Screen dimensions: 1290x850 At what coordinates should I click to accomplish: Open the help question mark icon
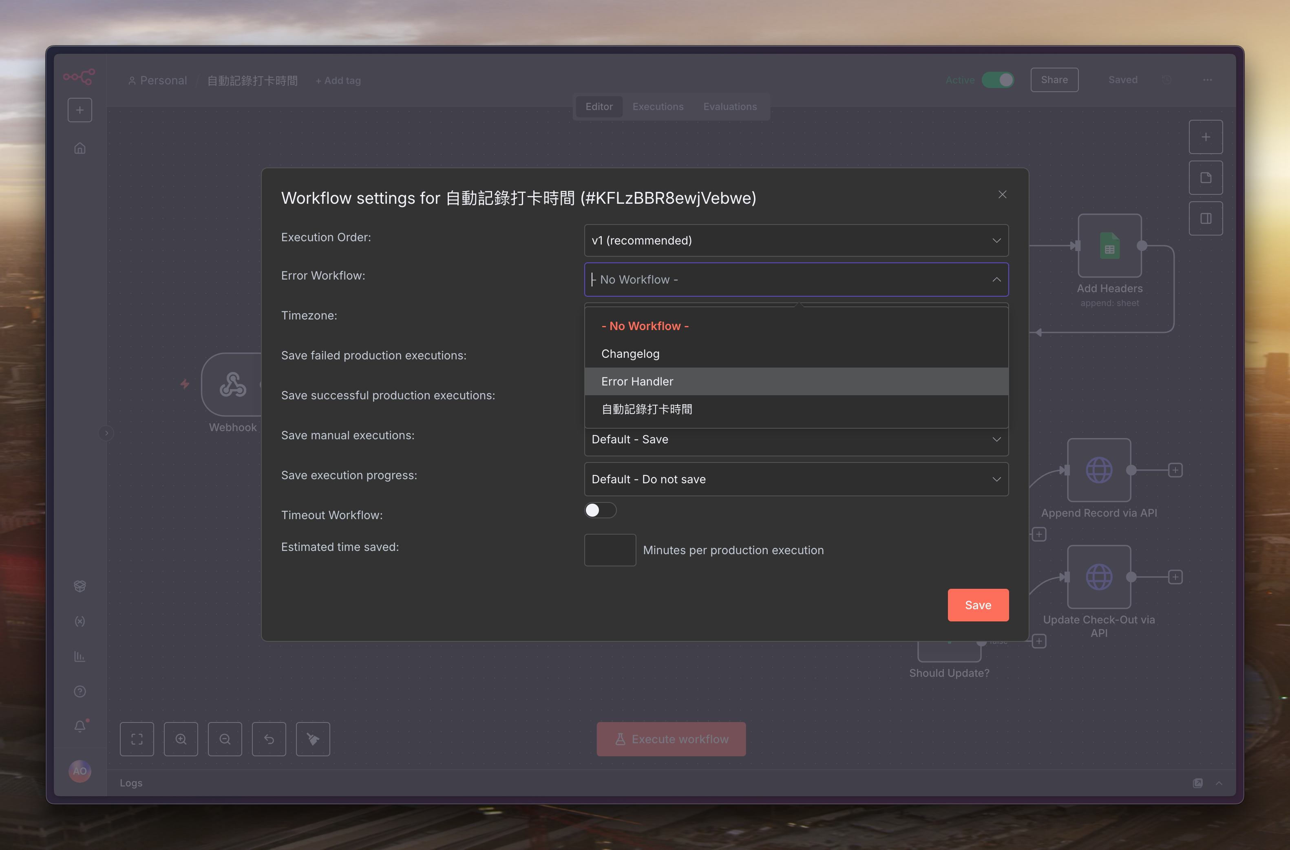pyautogui.click(x=80, y=691)
